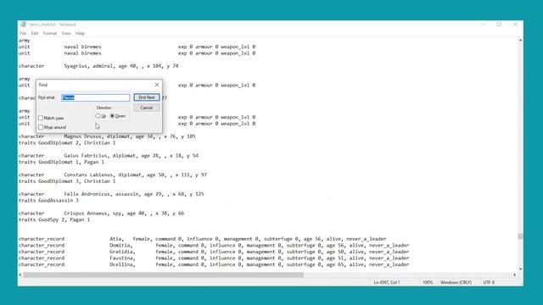Click the Ln/Col indicator in status bar

click(387, 282)
